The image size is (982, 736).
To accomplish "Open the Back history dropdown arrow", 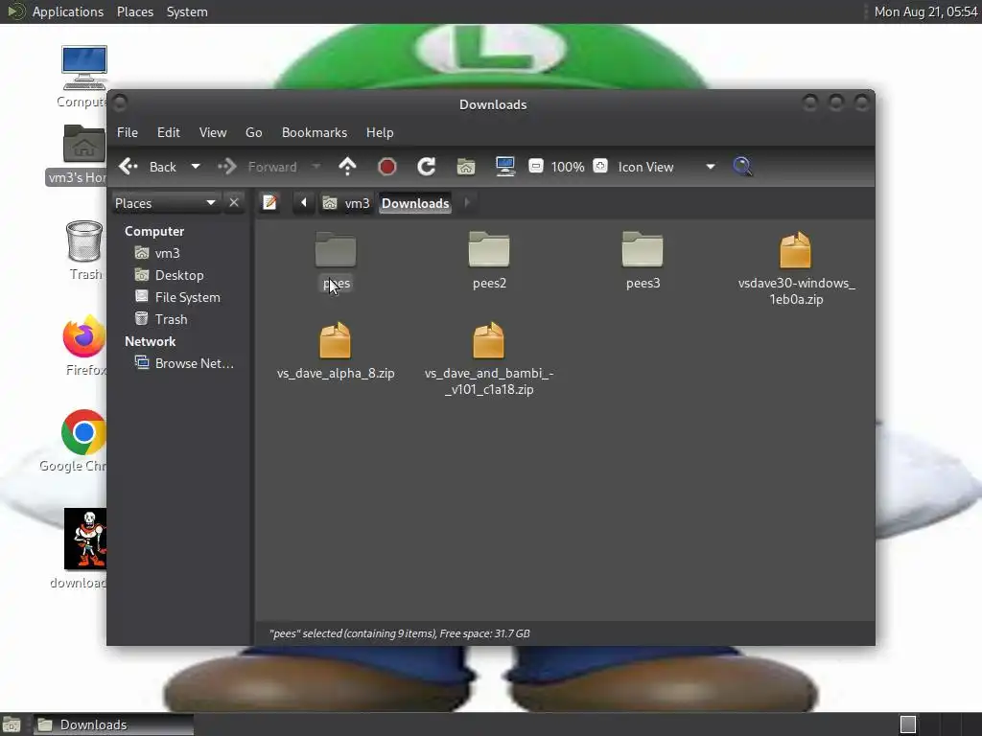I will (196, 167).
